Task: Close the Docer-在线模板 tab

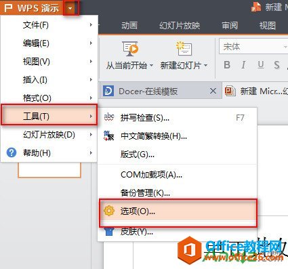Action: pyautogui.click(x=213, y=91)
